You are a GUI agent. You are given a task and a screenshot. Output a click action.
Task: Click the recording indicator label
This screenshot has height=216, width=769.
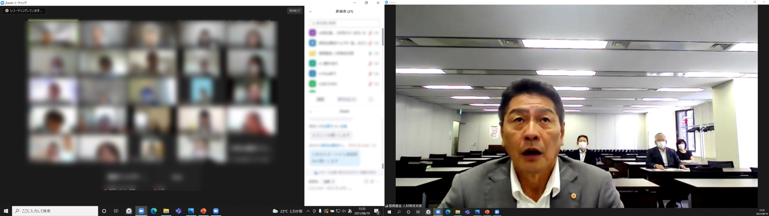(24, 11)
